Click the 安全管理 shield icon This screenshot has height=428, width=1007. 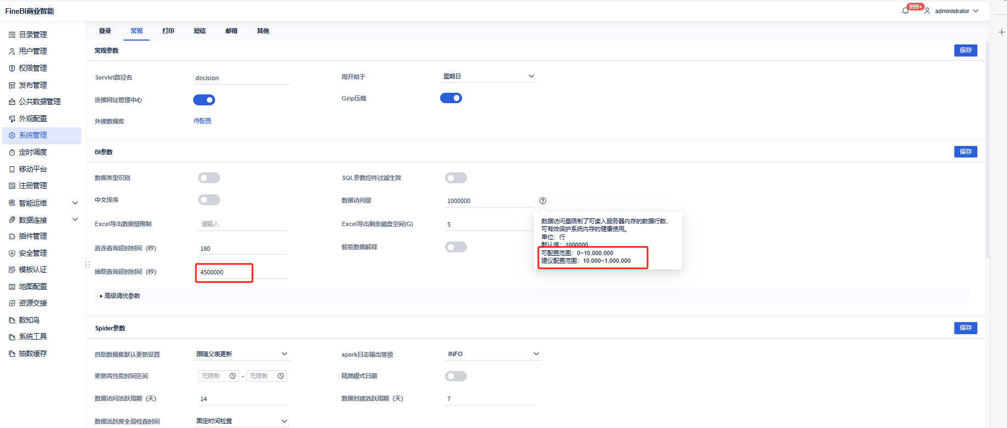click(12, 253)
